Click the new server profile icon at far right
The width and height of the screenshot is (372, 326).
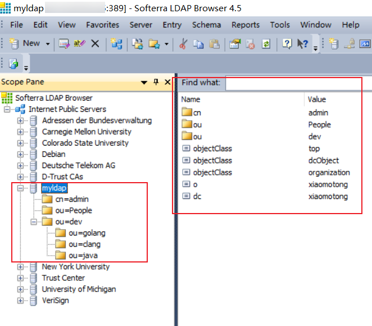point(334,44)
